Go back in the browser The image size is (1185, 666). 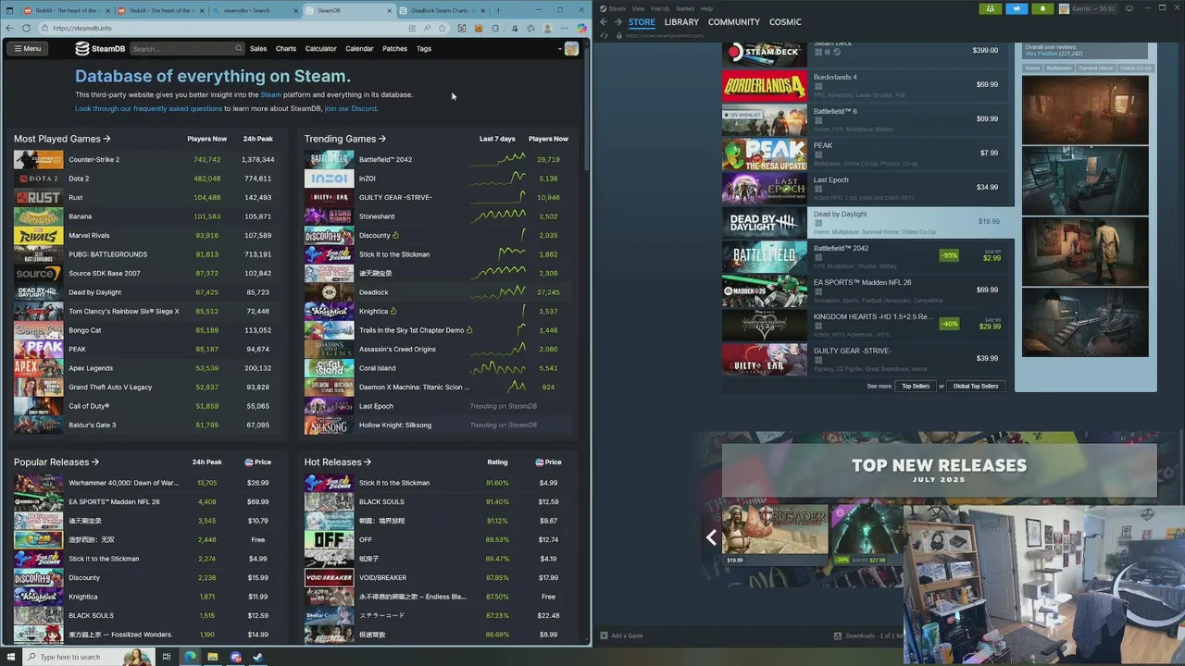pyautogui.click(x=10, y=28)
